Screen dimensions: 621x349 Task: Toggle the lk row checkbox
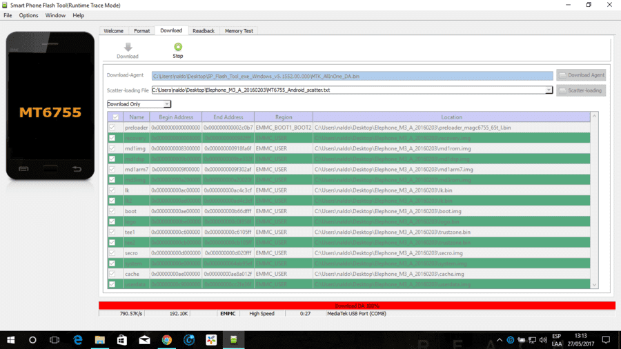(112, 190)
